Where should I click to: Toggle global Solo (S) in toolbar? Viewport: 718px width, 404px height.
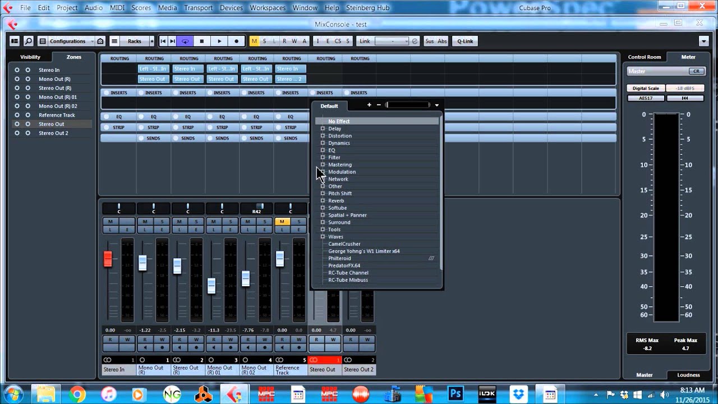click(264, 41)
